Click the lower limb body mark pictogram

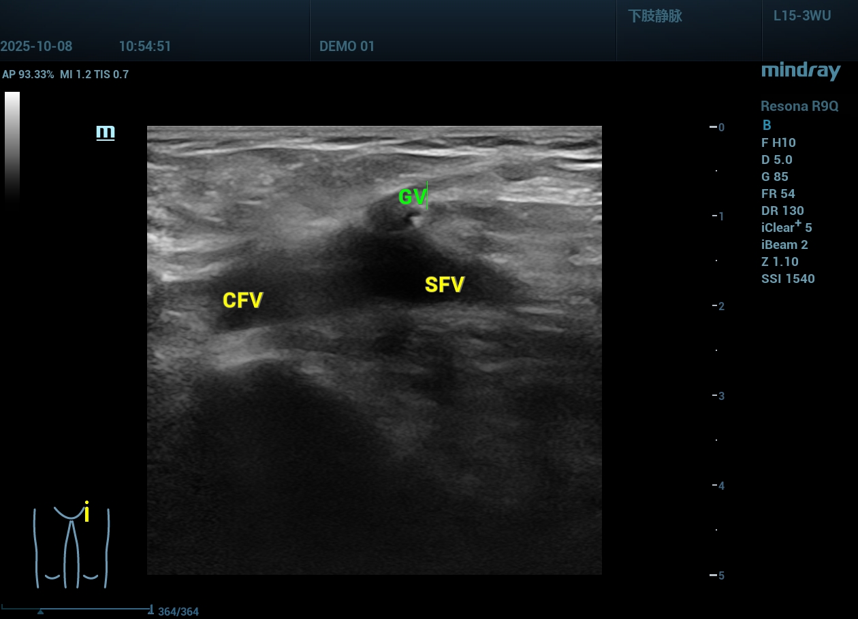(71, 546)
